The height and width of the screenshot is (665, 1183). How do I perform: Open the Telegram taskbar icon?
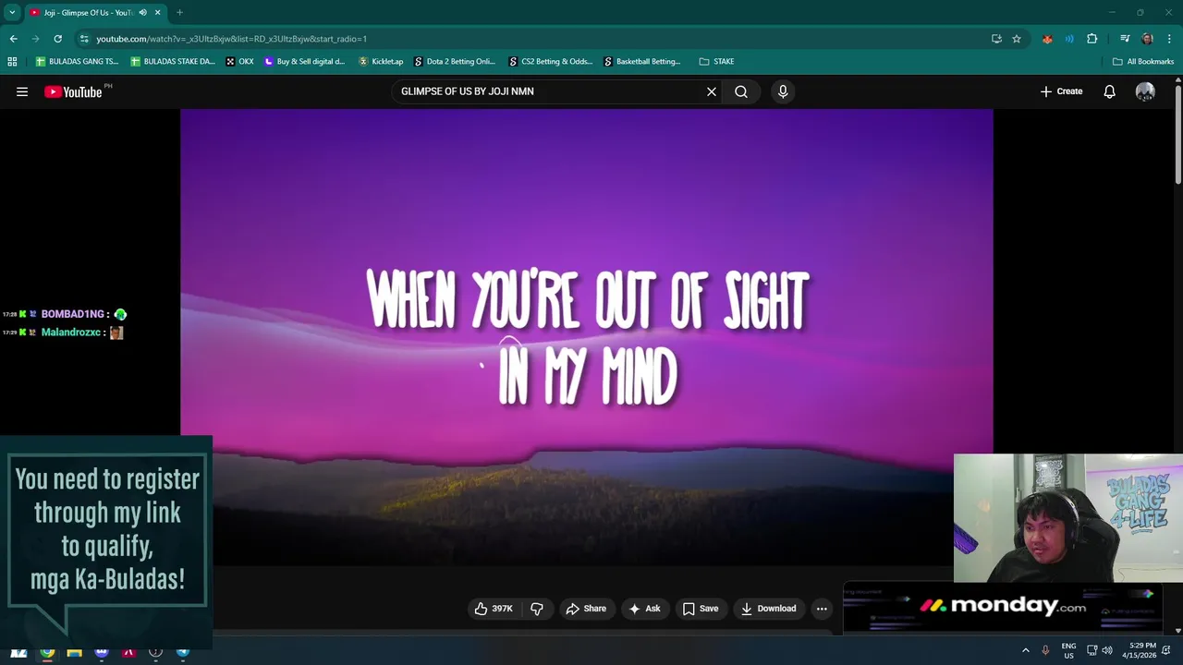point(183,652)
